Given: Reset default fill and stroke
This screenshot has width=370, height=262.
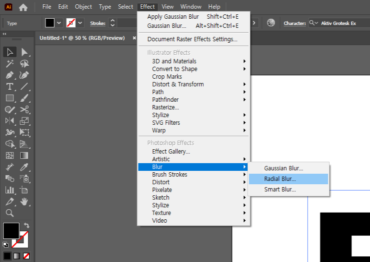Looking at the screenshot, I should tap(5, 245).
